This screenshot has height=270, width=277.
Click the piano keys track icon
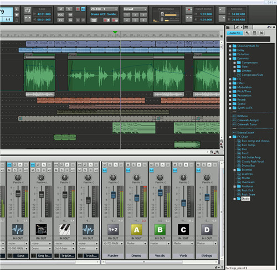click(65, 230)
